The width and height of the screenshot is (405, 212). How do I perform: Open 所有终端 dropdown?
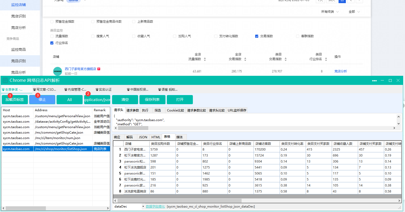(330, 12)
